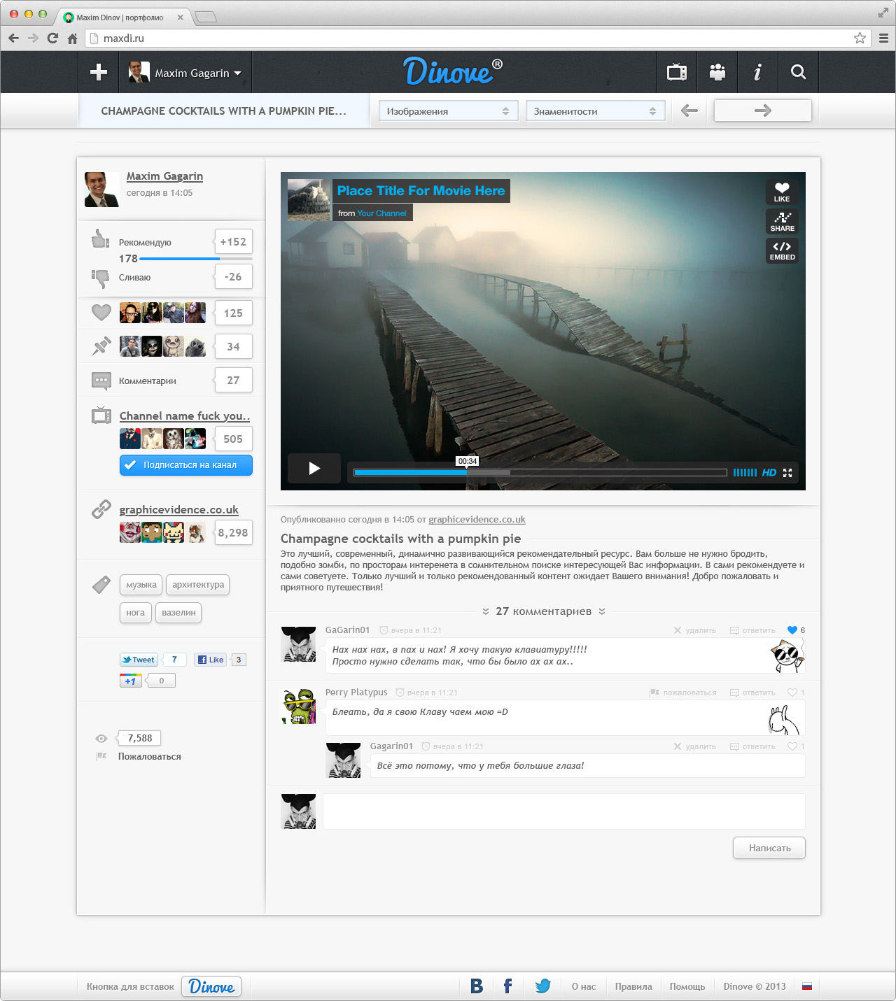Click the plus add icon in header
Image resolution: width=896 pixels, height=1001 pixels.
[99, 72]
